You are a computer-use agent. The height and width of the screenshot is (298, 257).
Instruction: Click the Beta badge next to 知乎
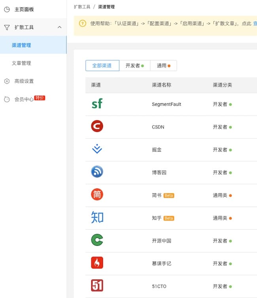169,218
